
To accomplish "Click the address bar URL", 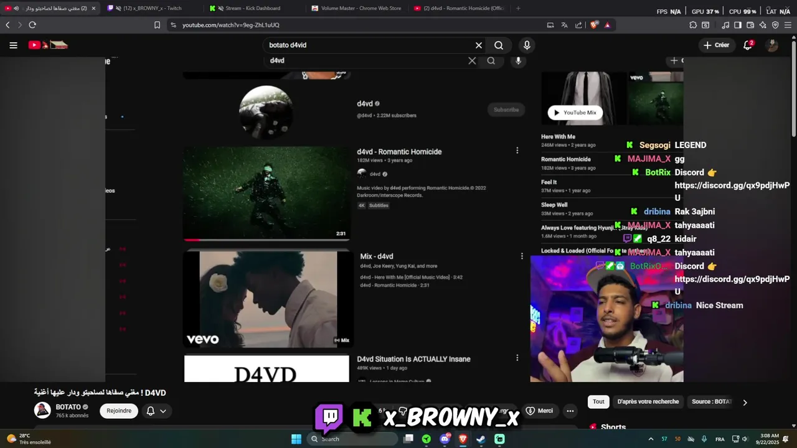I will (x=231, y=25).
